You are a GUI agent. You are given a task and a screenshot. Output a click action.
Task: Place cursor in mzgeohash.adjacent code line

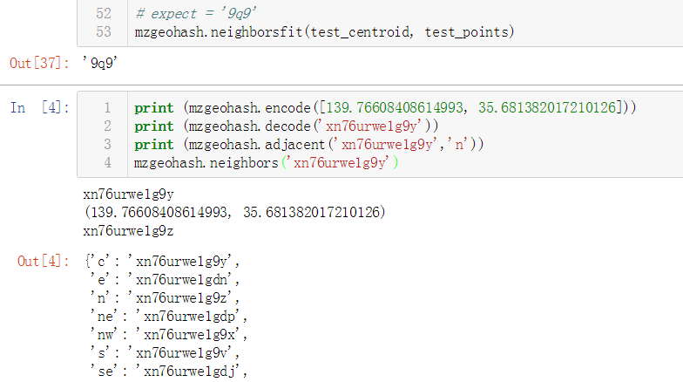[308, 145]
